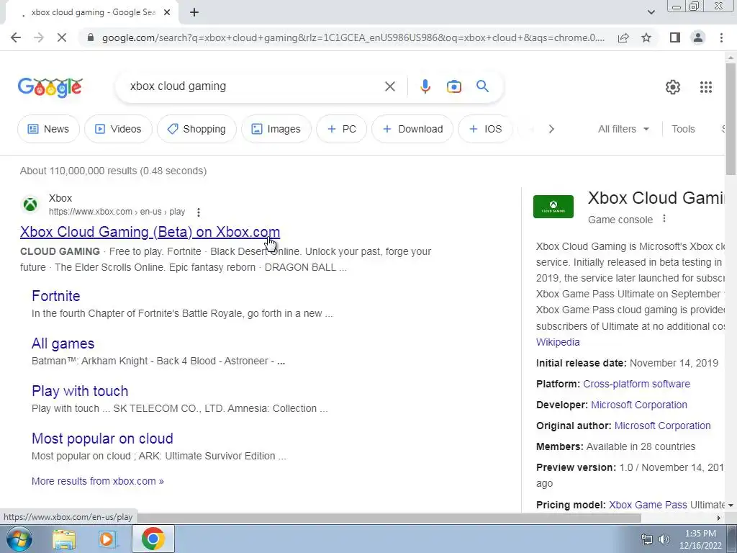
Task: Click More results from xbox.com
Action: [x=98, y=481]
